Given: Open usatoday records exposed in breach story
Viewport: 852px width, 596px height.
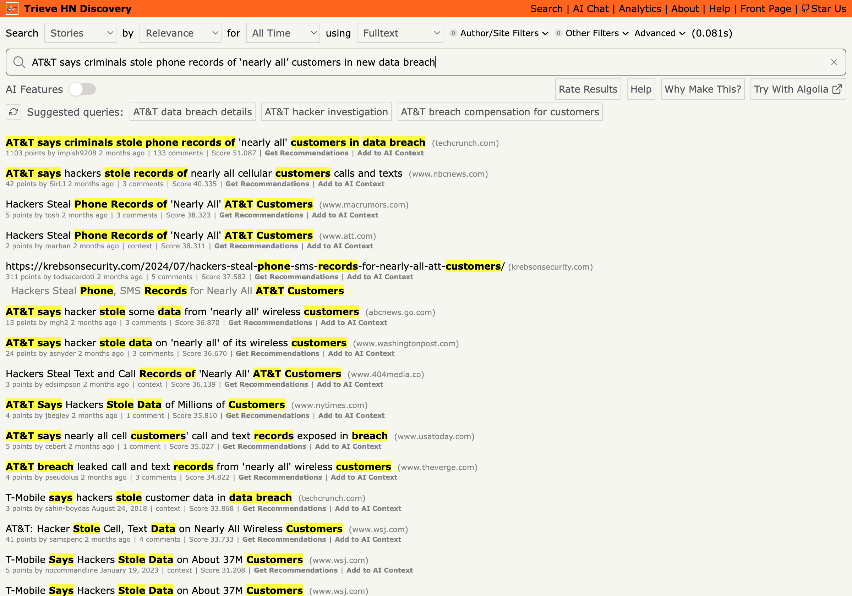Looking at the screenshot, I should click(197, 435).
